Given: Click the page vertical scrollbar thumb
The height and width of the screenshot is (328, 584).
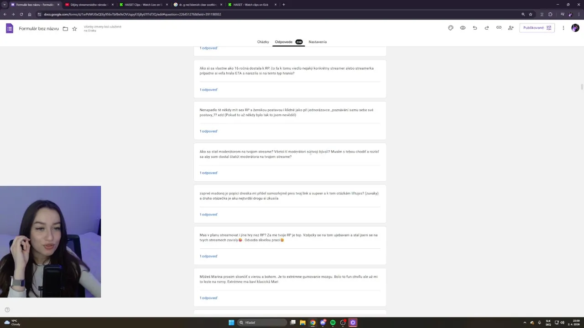Looking at the screenshot, I should pyautogui.click(x=582, y=87).
